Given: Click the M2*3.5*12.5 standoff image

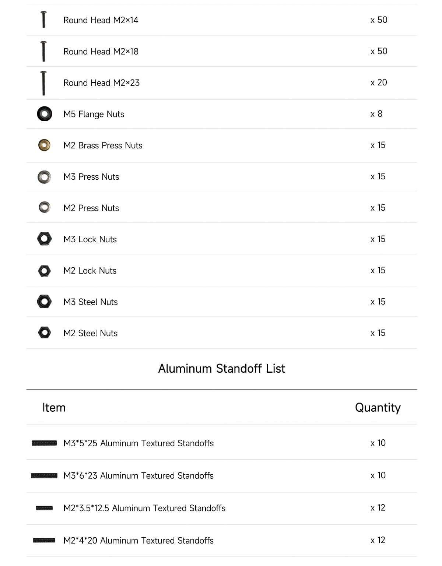Looking at the screenshot, I should 44,508.
